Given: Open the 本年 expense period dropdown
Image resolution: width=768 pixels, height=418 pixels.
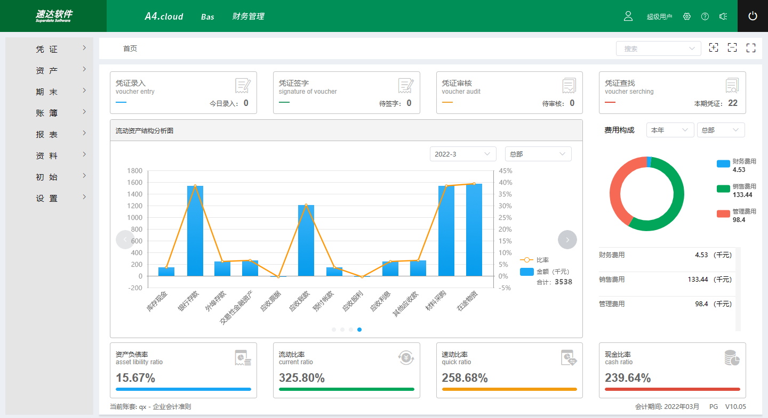Looking at the screenshot, I should pyautogui.click(x=670, y=130).
